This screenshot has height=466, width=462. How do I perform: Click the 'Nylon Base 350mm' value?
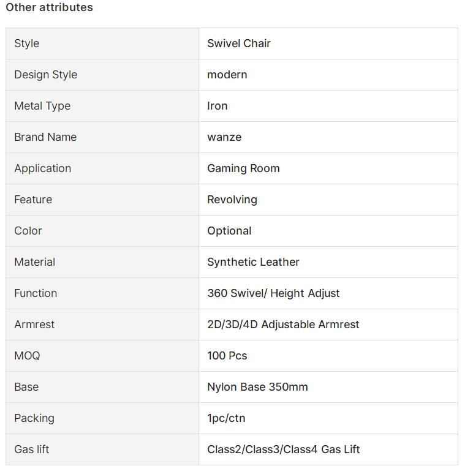pyautogui.click(x=257, y=386)
